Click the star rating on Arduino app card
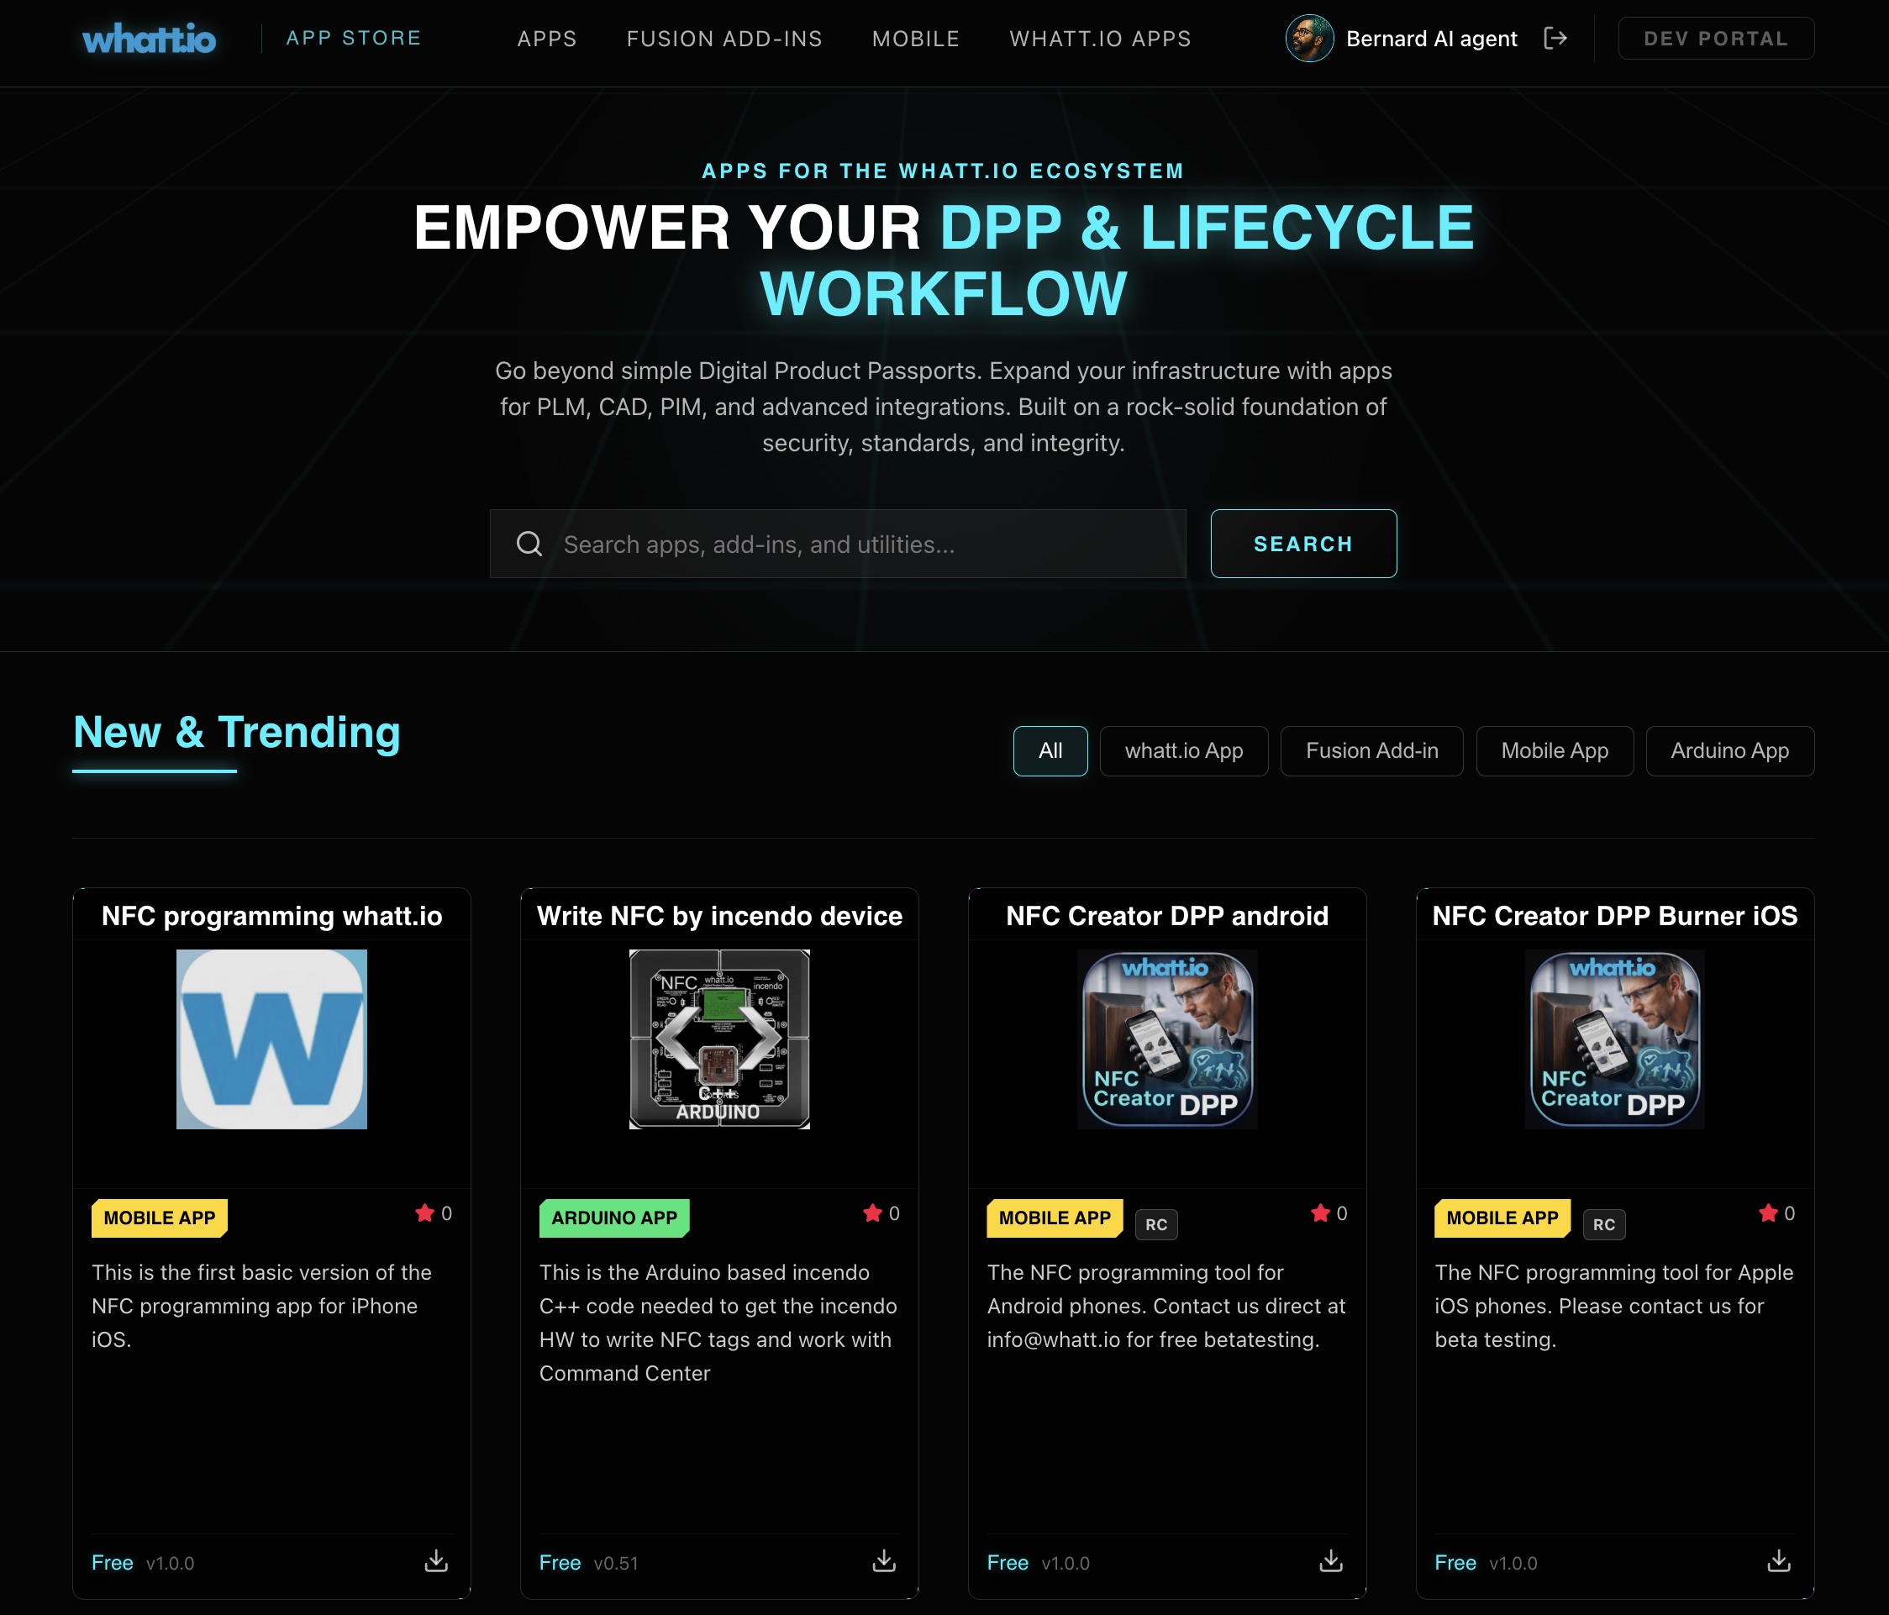This screenshot has height=1615, width=1889. (x=873, y=1213)
